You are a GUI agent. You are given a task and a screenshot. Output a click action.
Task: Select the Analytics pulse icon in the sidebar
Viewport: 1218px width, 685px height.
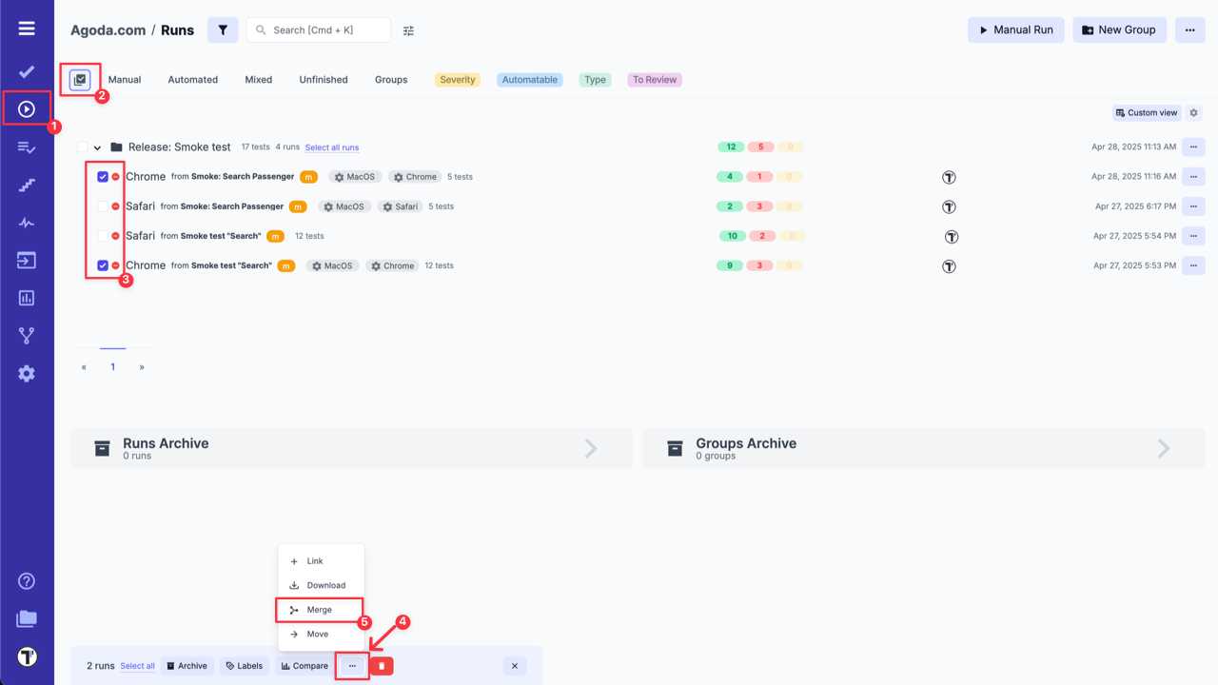pyautogui.click(x=27, y=222)
